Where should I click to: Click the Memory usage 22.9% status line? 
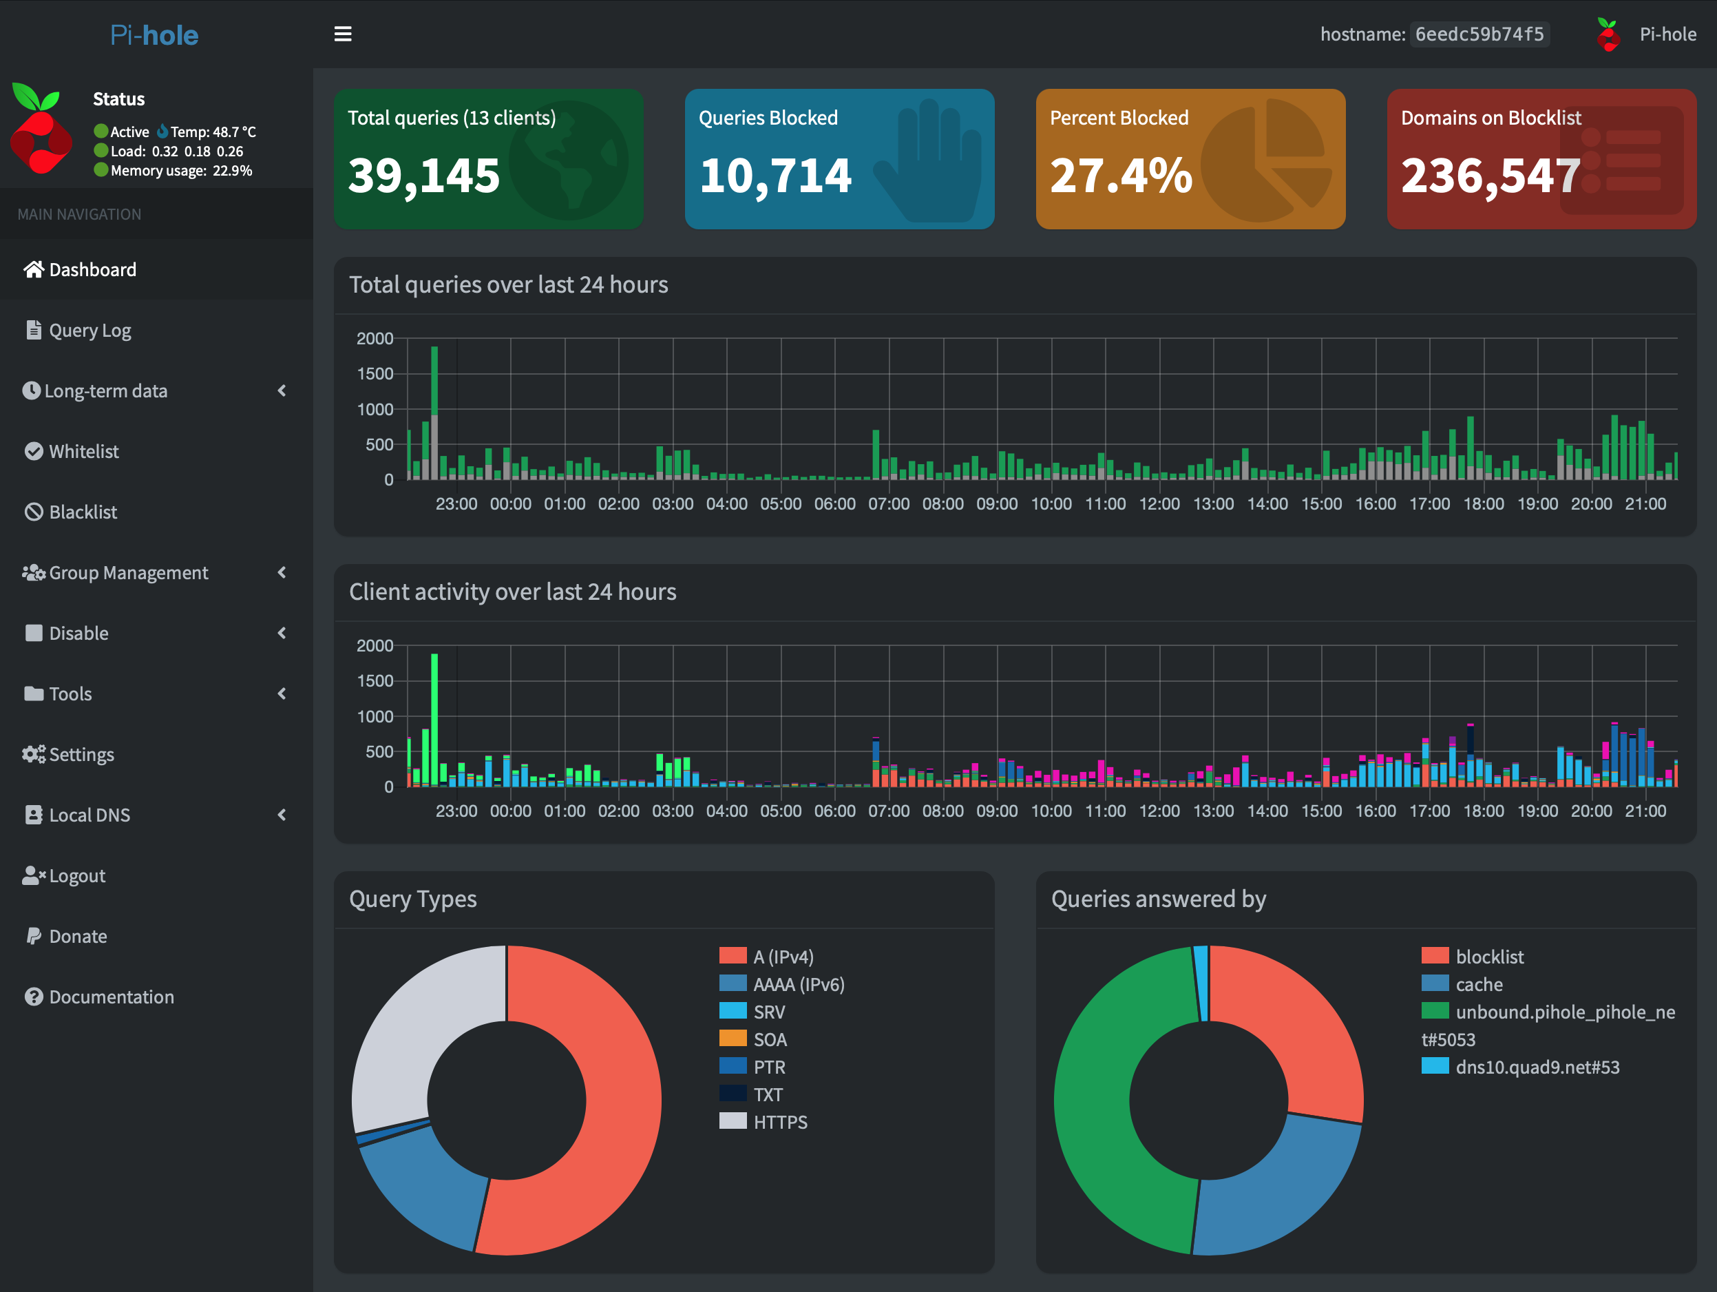[x=173, y=170]
